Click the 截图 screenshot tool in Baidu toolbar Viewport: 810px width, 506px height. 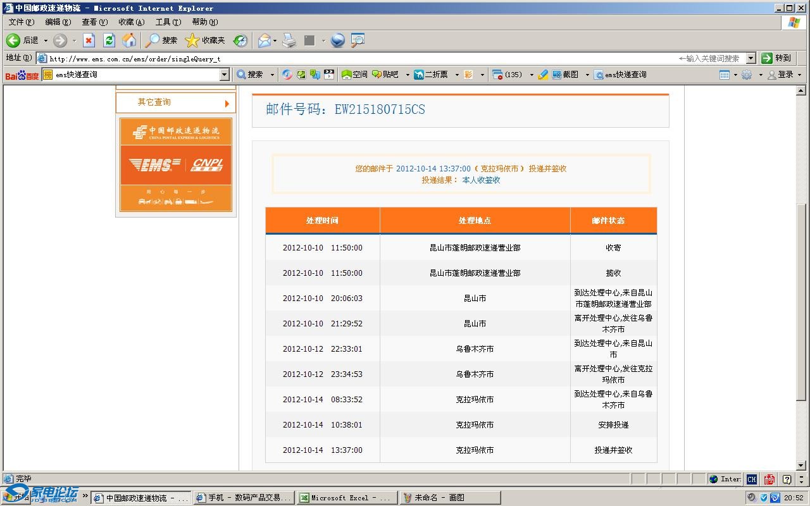coord(565,75)
